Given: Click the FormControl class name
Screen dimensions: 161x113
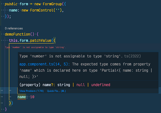Looking at the screenshot, I should [x=42, y=10].
